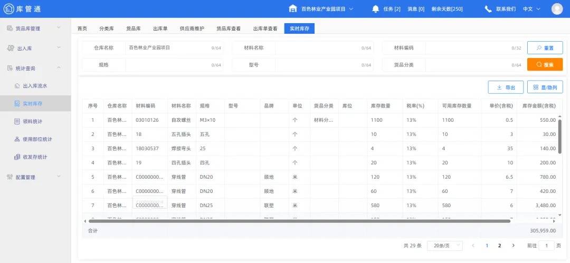This screenshot has width=570, height=263.
Task: Switch to the 供应商维护 tab
Action: coord(192,28)
